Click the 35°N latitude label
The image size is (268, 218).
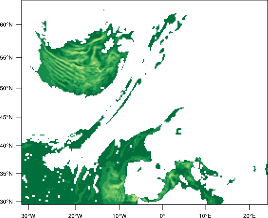(6, 174)
